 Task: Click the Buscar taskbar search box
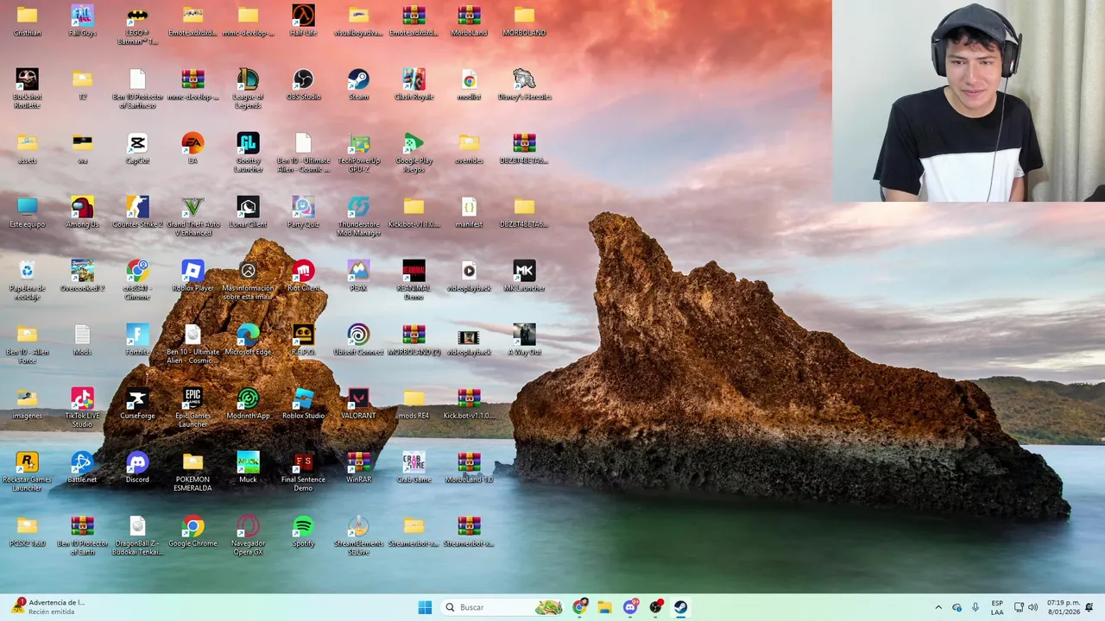point(503,607)
